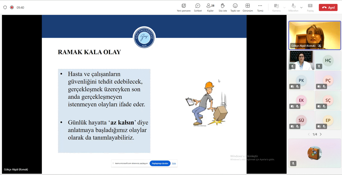Screen dimensions: 342x175
Task: Raise hand with Söz iste
Action: coord(223,7)
